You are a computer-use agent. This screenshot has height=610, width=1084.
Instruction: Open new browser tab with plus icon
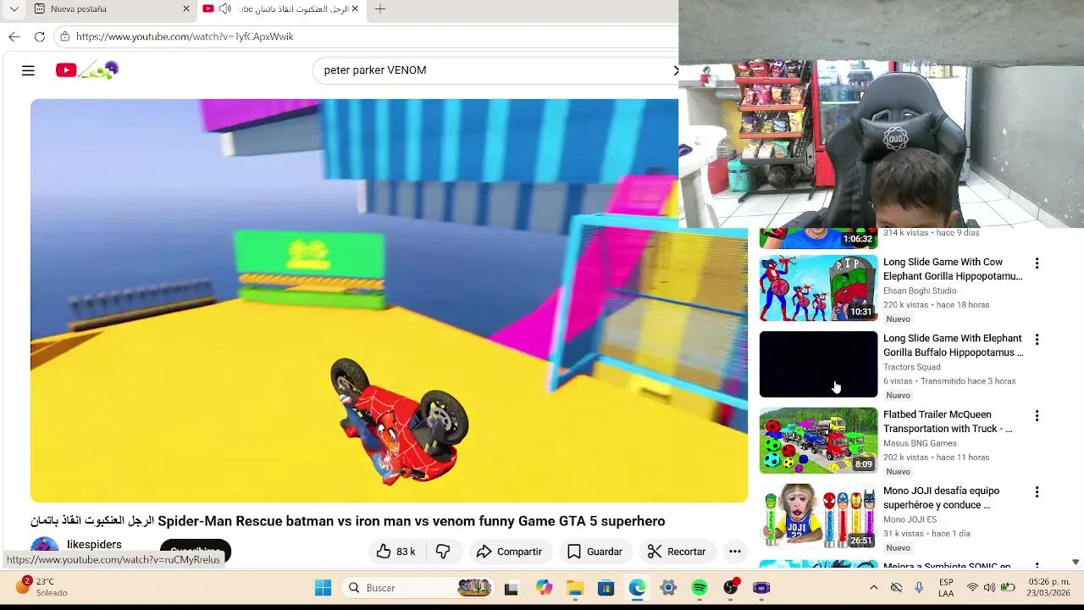(x=380, y=8)
